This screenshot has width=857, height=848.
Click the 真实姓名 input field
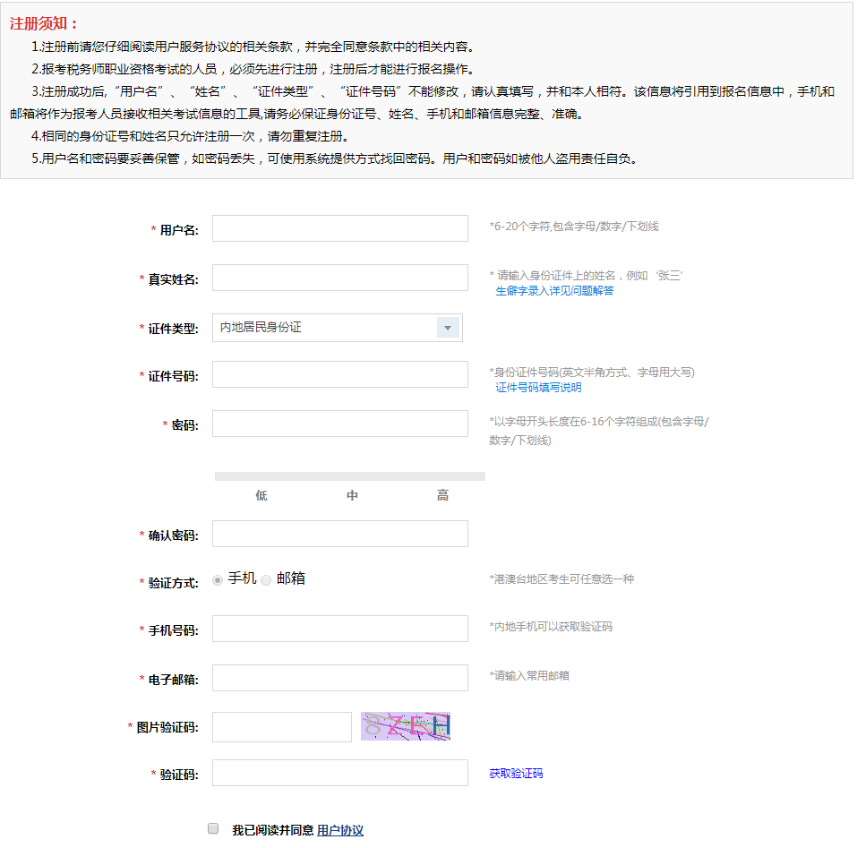[x=339, y=278]
